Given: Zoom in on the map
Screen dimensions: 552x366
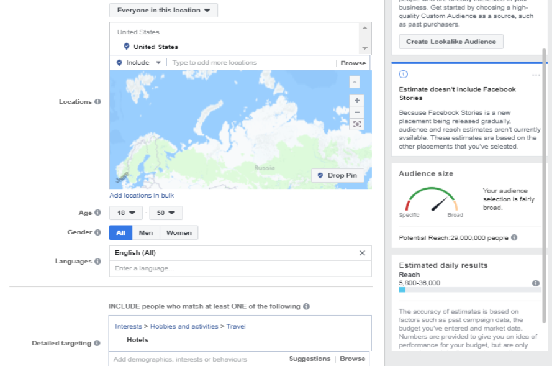Looking at the screenshot, I should point(356,100).
